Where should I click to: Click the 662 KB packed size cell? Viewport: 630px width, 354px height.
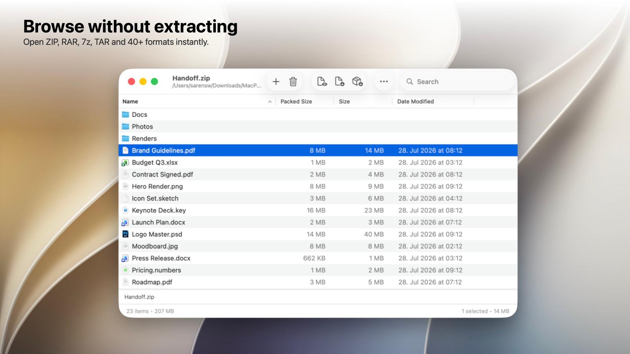(x=314, y=258)
